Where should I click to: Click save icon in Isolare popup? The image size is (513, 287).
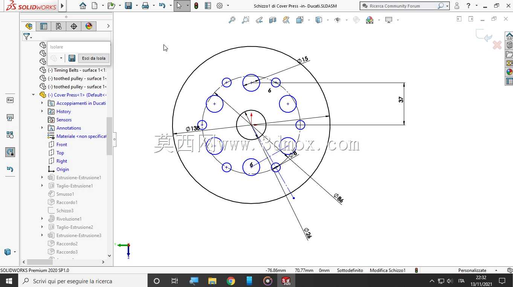72,58
